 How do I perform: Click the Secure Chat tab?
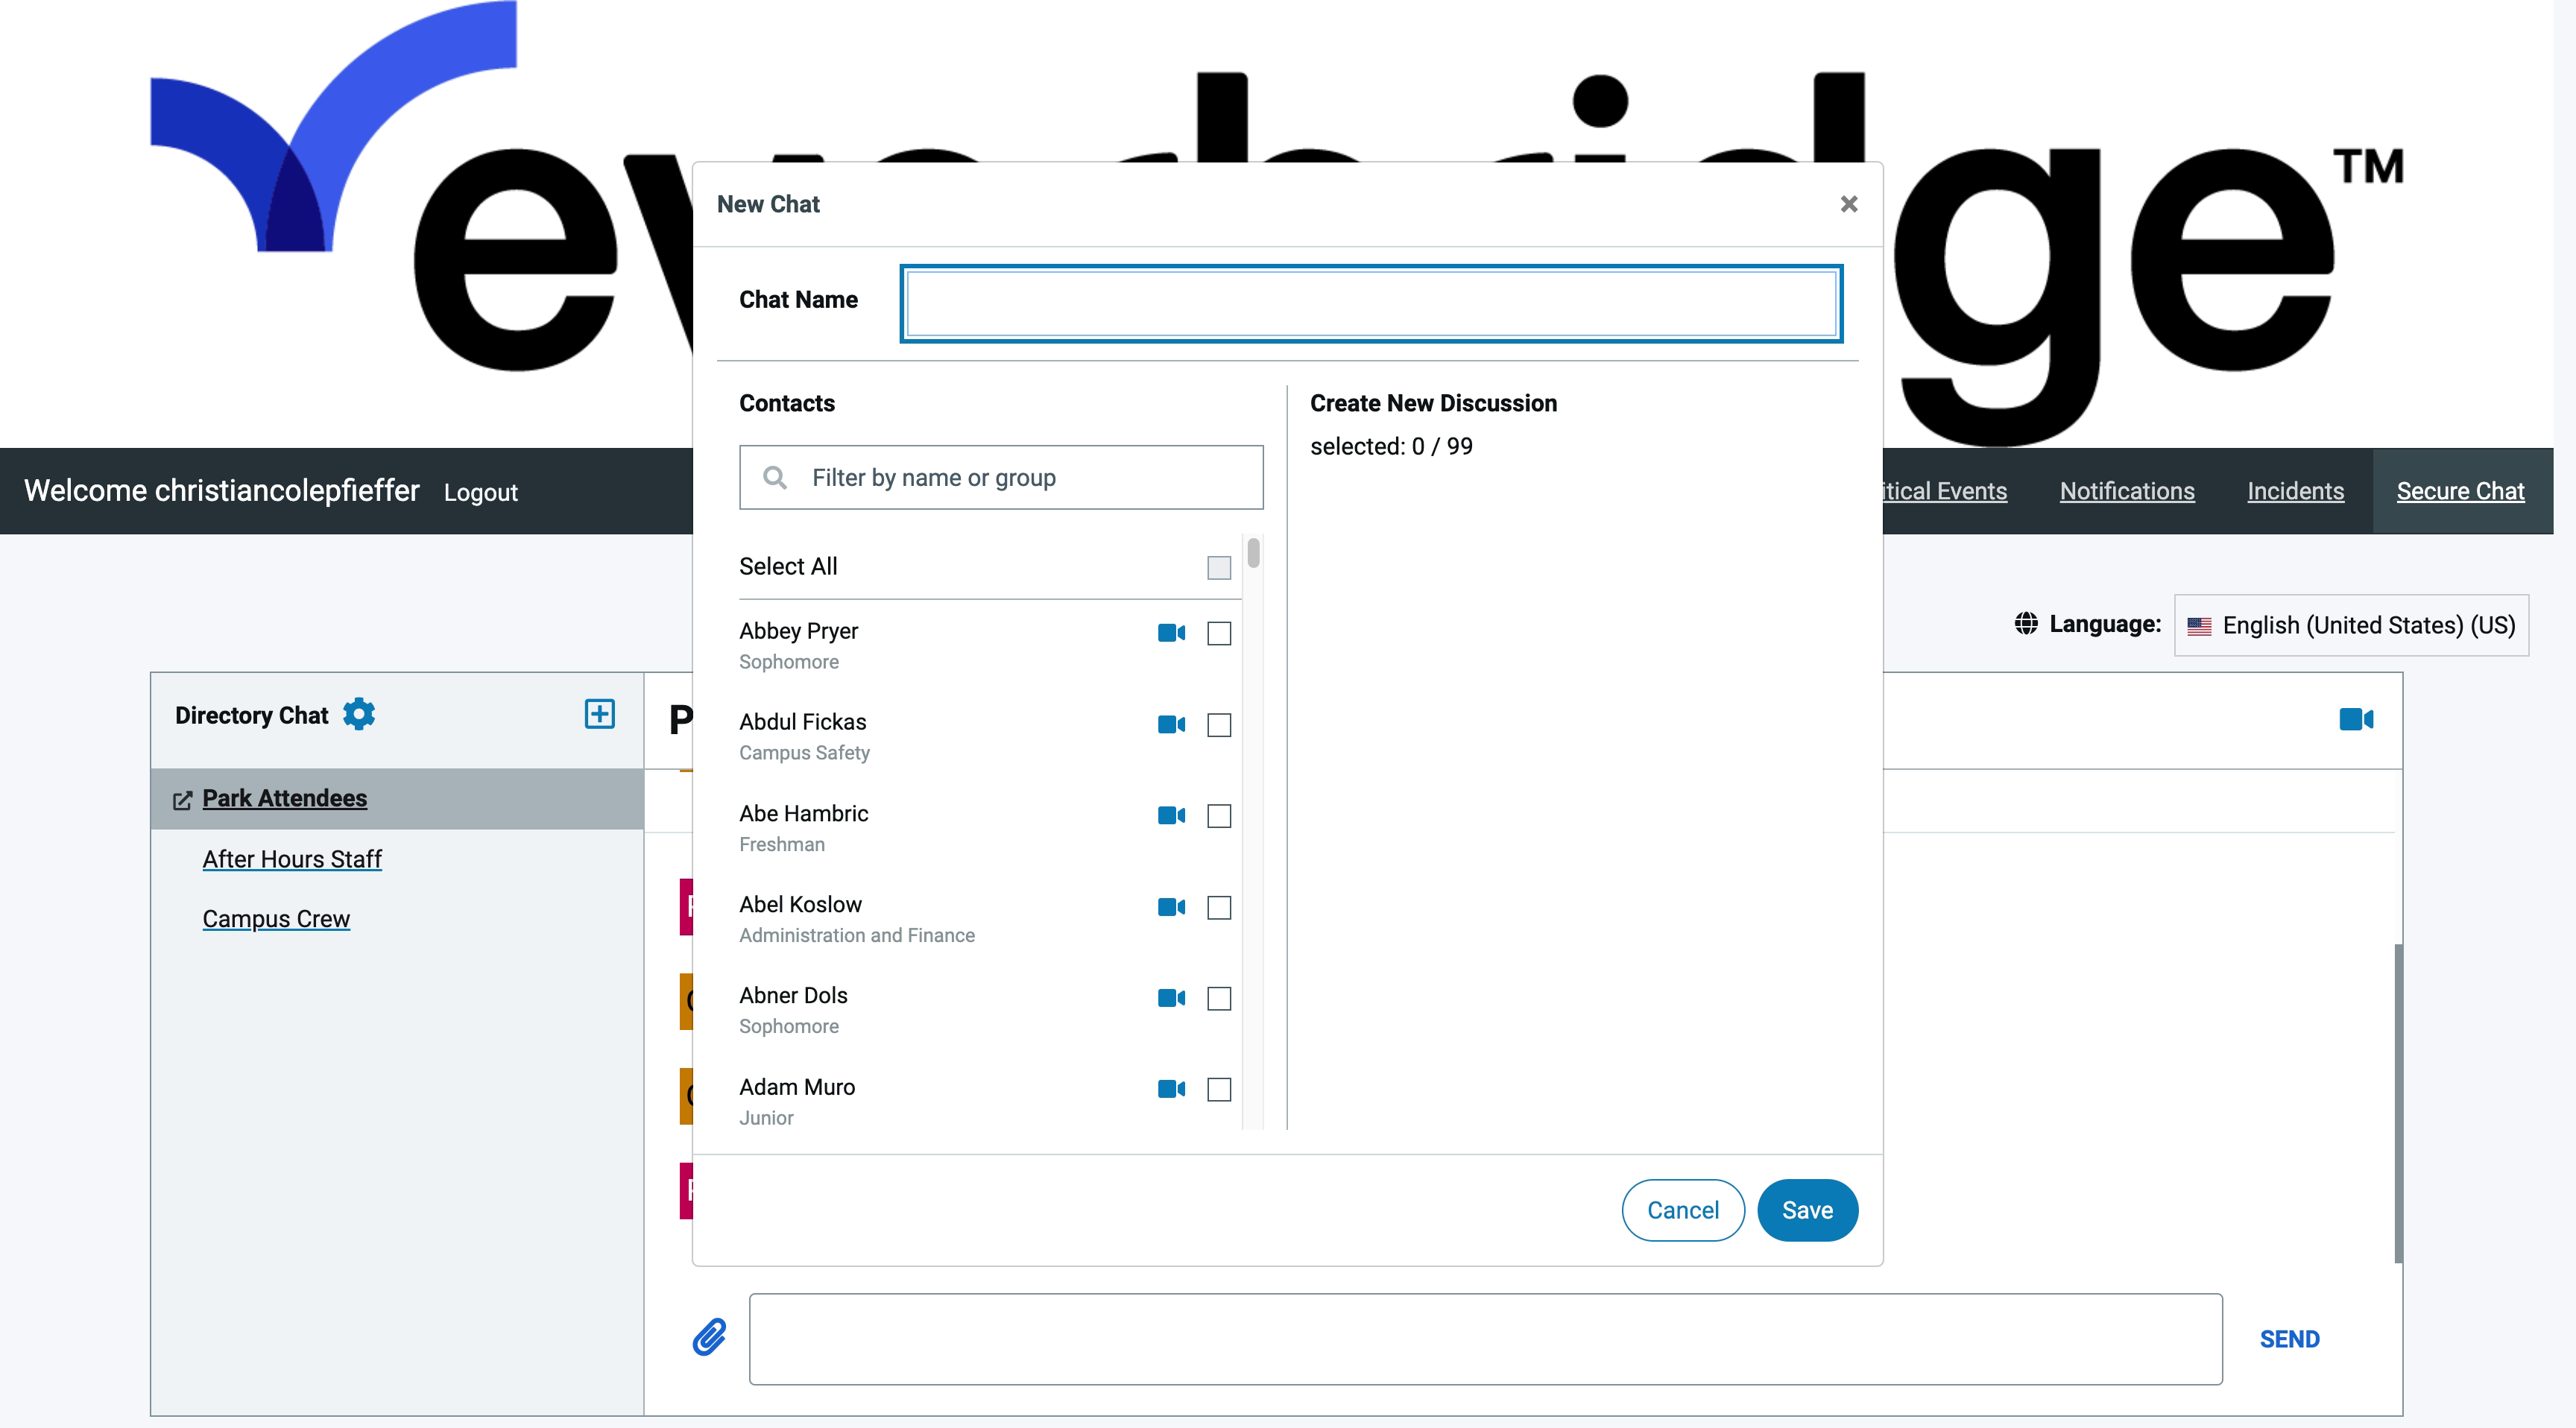2460,490
